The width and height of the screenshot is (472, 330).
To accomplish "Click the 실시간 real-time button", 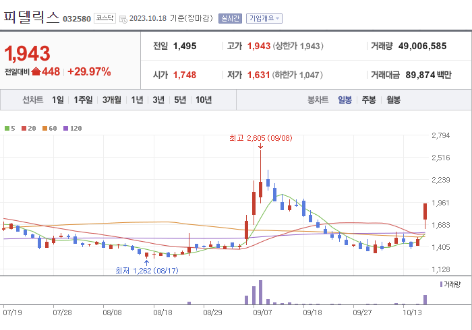I will pos(230,18).
